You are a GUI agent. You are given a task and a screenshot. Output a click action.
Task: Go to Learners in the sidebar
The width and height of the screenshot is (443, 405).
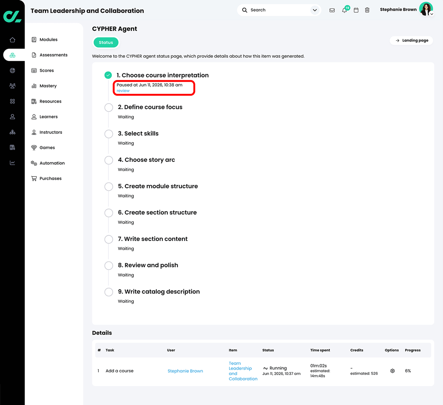[x=48, y=116]
